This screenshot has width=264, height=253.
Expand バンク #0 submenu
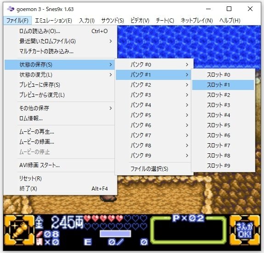click(153, 65)
